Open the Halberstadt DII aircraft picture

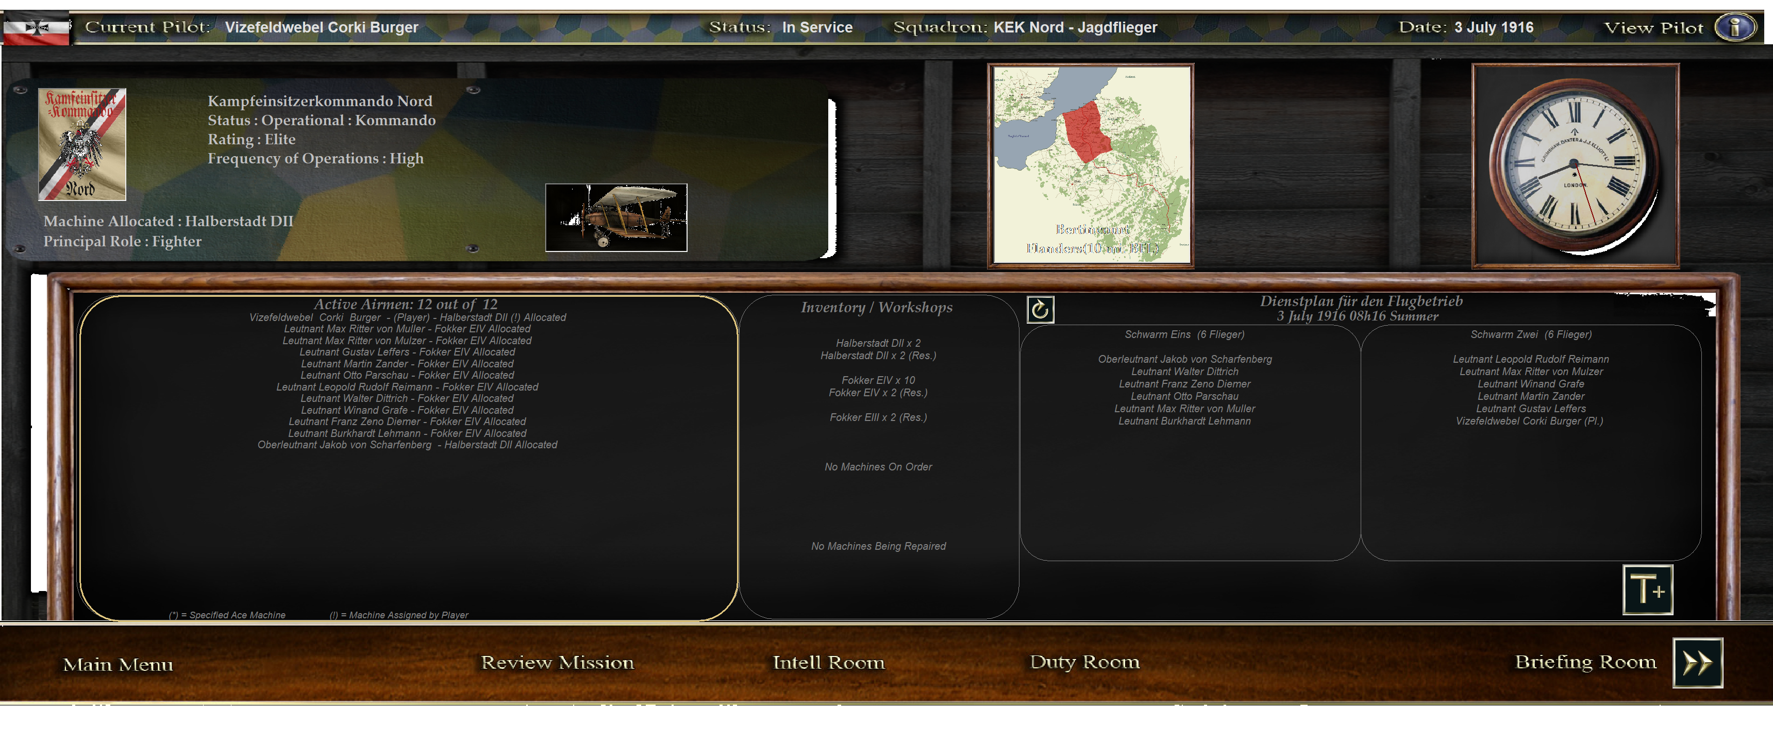coord(615,217)
